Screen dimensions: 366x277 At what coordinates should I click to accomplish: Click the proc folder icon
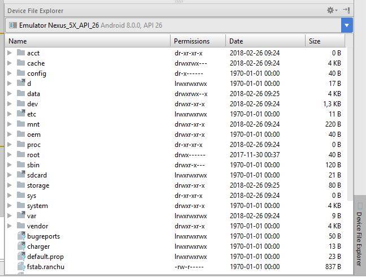(21, 144)
